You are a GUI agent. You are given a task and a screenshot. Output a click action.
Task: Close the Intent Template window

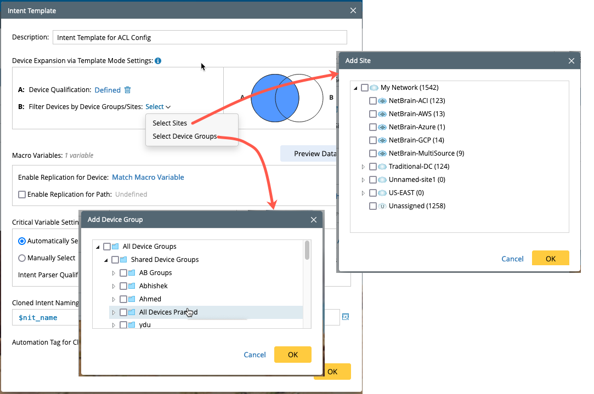(x=353, y=10)
